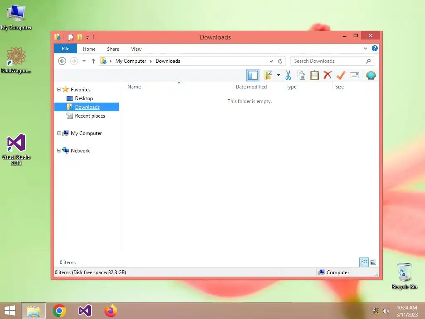Screen dimensions: 425x319
Task: Open the Recycle Bin desktop icon
Action: pos(404,276)
